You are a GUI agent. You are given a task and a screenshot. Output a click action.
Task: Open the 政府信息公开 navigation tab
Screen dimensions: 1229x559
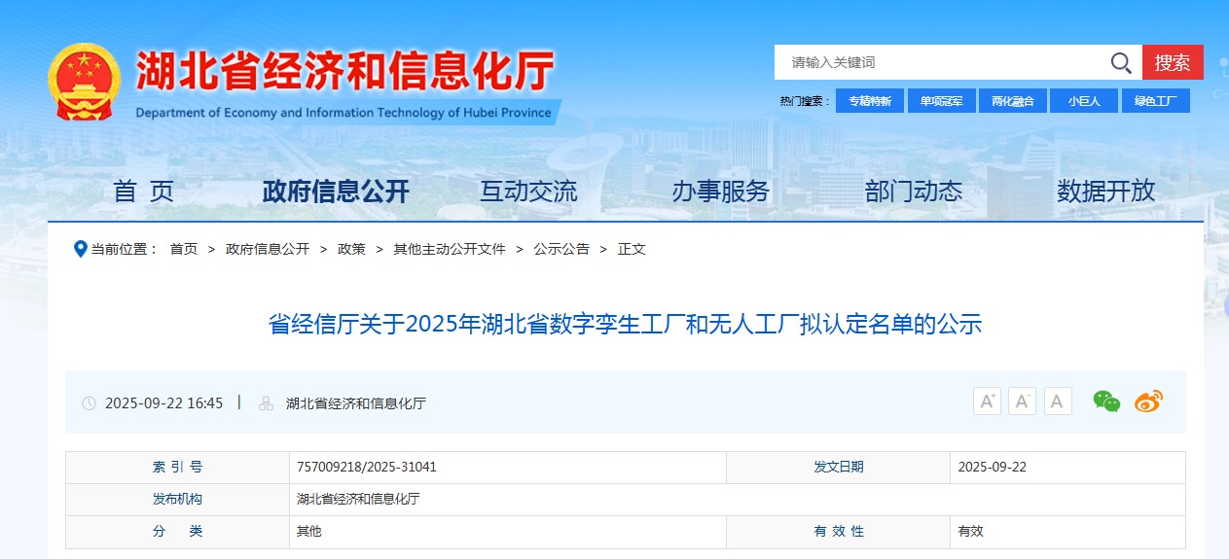click(x=336, y=192)
